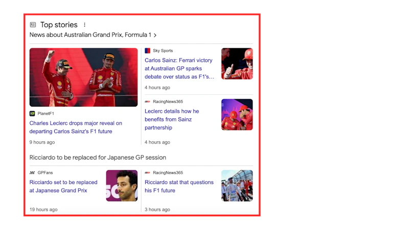Click the Ricciardo to be replaced section heading
Image resolution: width=417 pixels, height=234 pixels.
click(98, 158)
